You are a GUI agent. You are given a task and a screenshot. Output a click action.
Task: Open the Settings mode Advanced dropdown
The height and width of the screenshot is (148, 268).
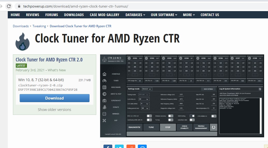147,89
